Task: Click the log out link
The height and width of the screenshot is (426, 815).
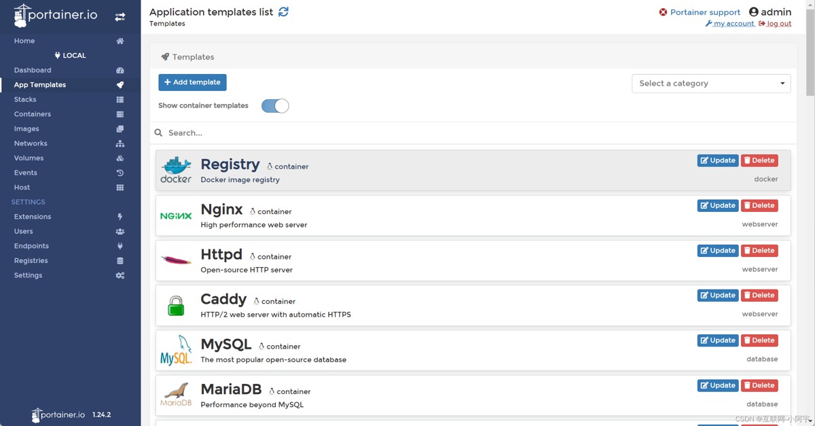Action: coord(778,24)
